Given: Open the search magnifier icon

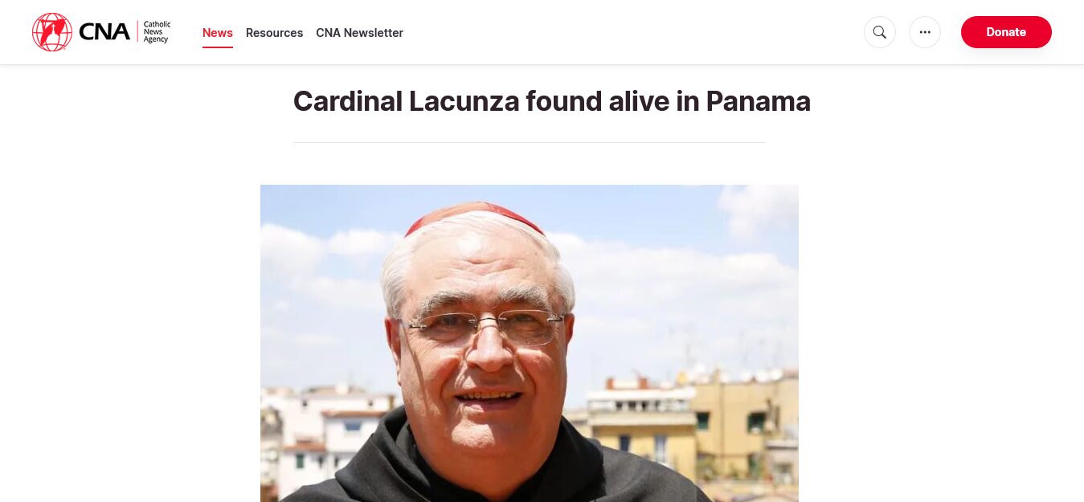Looking at the screenshot, I should 880,32.
